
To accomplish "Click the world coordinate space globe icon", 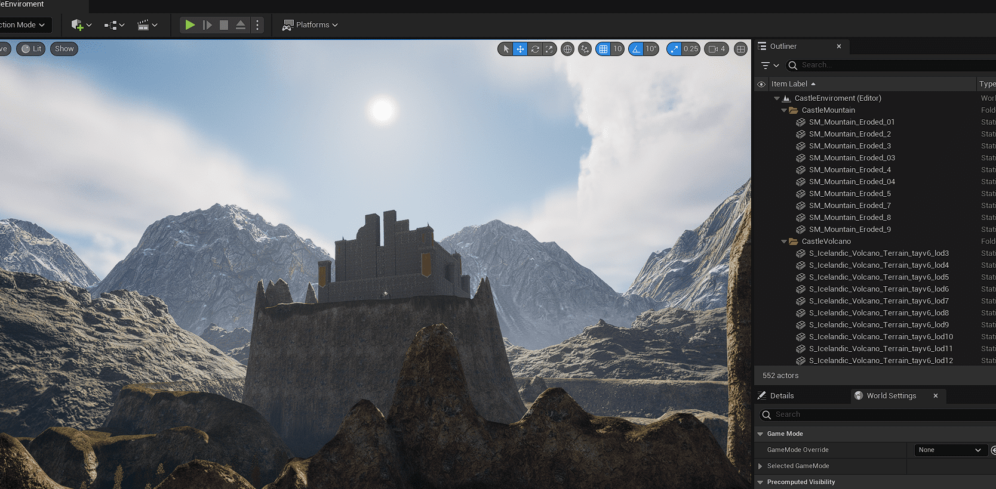I will [568, 49].
